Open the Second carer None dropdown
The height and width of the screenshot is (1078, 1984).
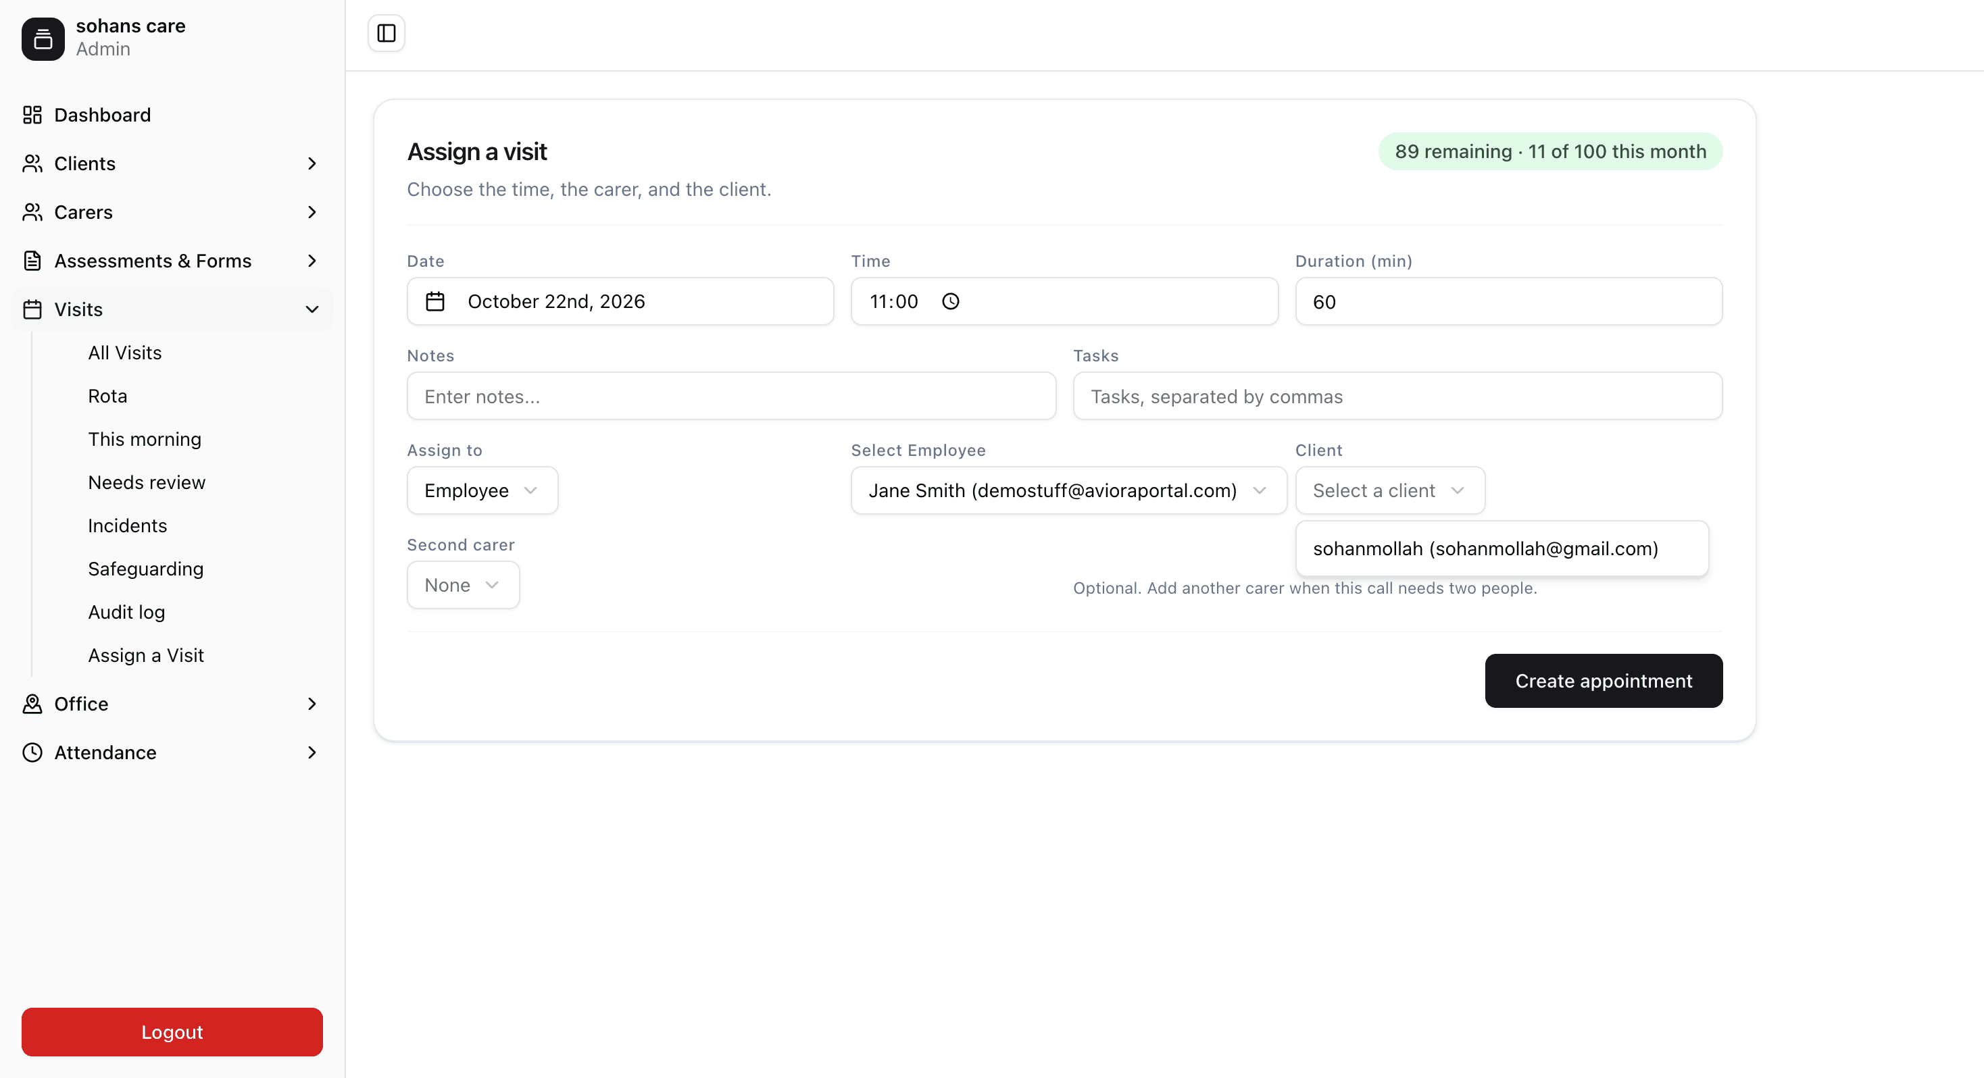(463, 585)
